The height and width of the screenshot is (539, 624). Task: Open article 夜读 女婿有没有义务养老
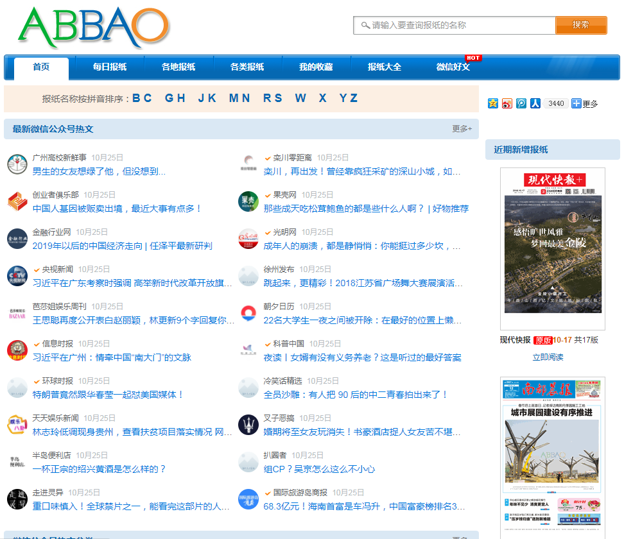click(x=362, y=357)
